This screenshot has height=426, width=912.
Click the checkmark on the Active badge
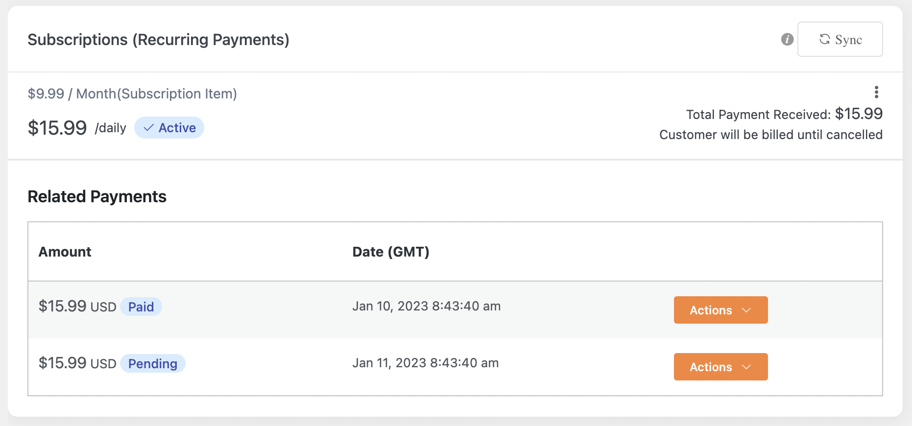click(148, 127)
